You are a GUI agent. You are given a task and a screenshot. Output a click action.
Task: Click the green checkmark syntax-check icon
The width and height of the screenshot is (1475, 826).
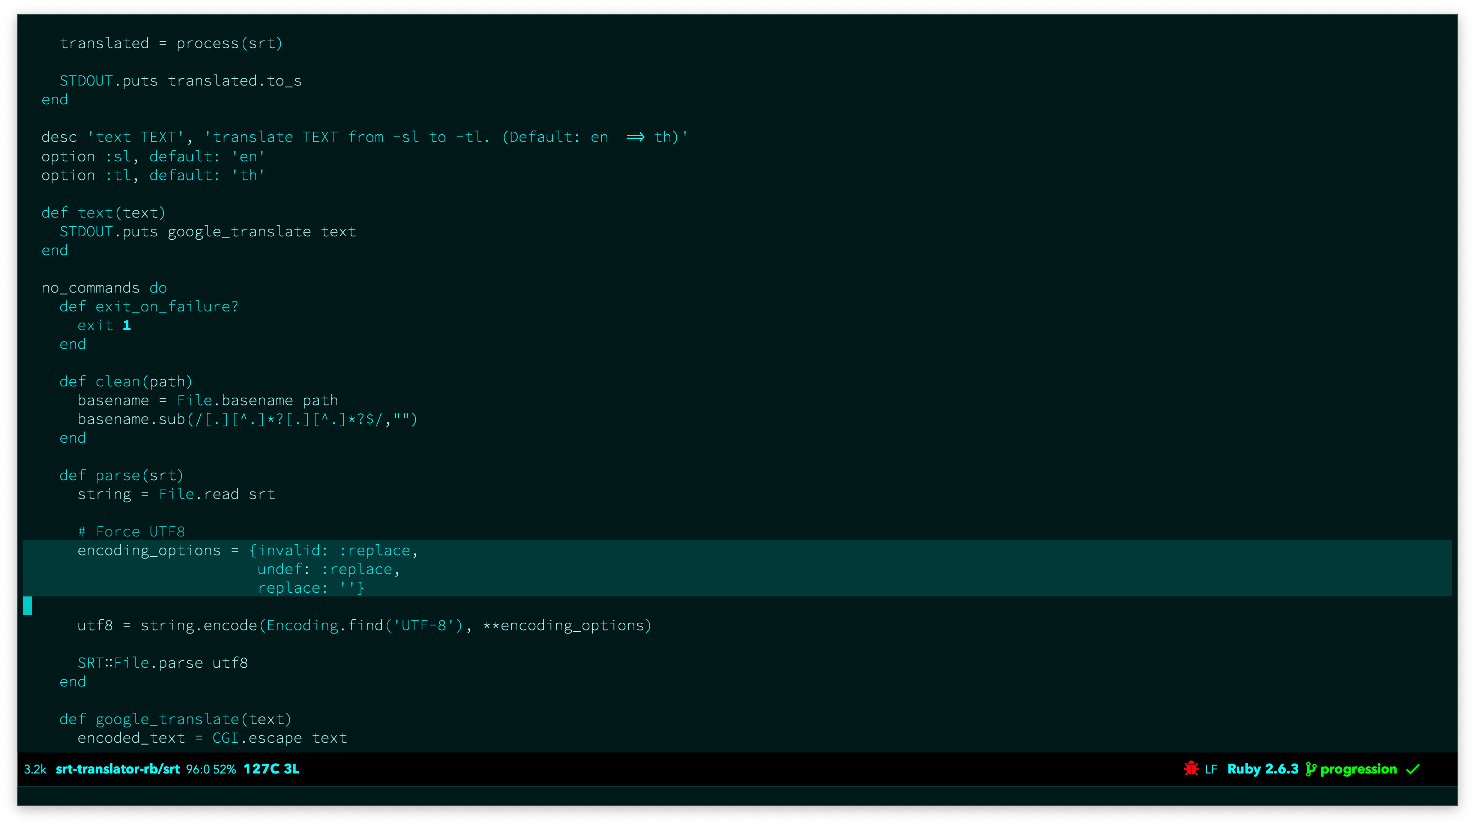tap(1413, 769)
